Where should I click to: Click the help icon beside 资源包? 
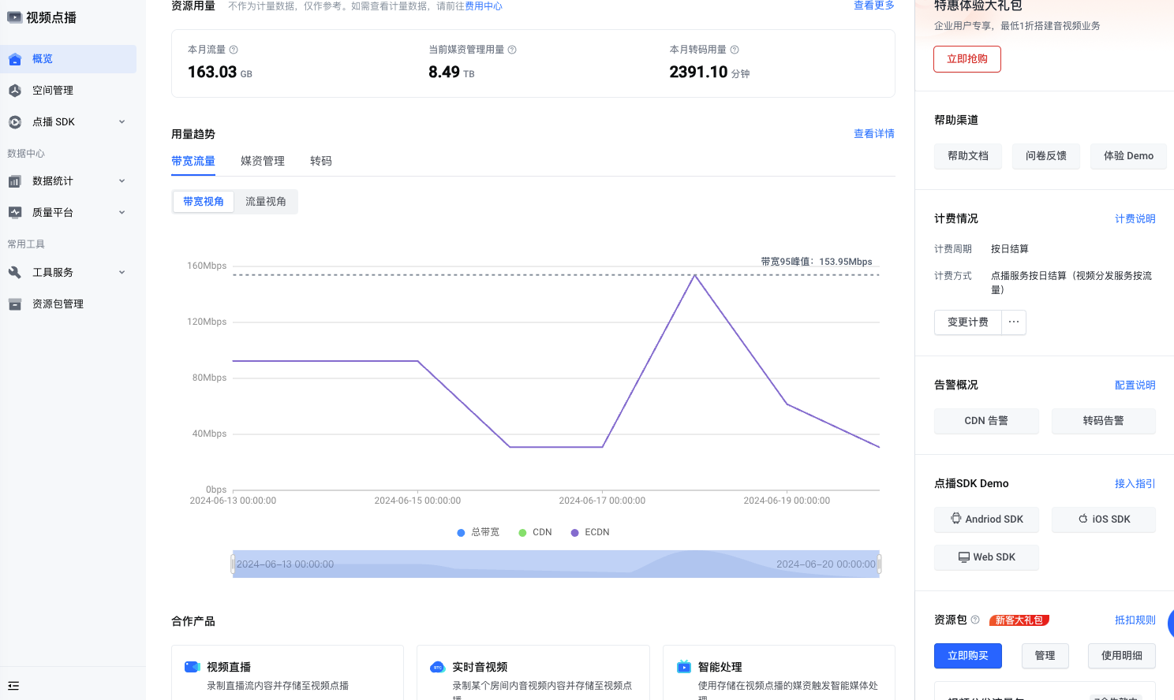click(x=975, y=620)
